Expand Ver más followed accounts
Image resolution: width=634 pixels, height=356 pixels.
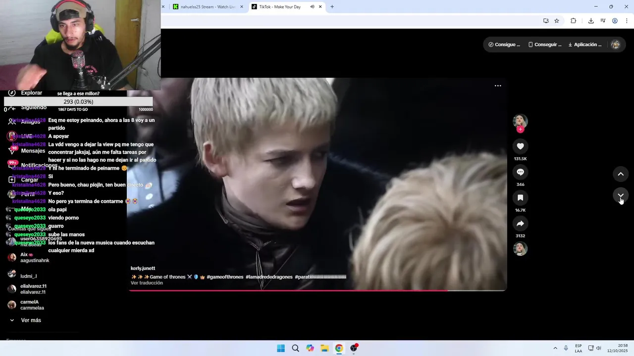[26, 320]
